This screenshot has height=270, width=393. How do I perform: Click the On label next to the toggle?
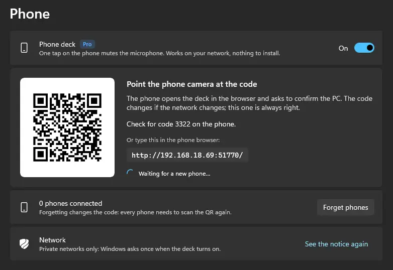click(x=343, y=48)
